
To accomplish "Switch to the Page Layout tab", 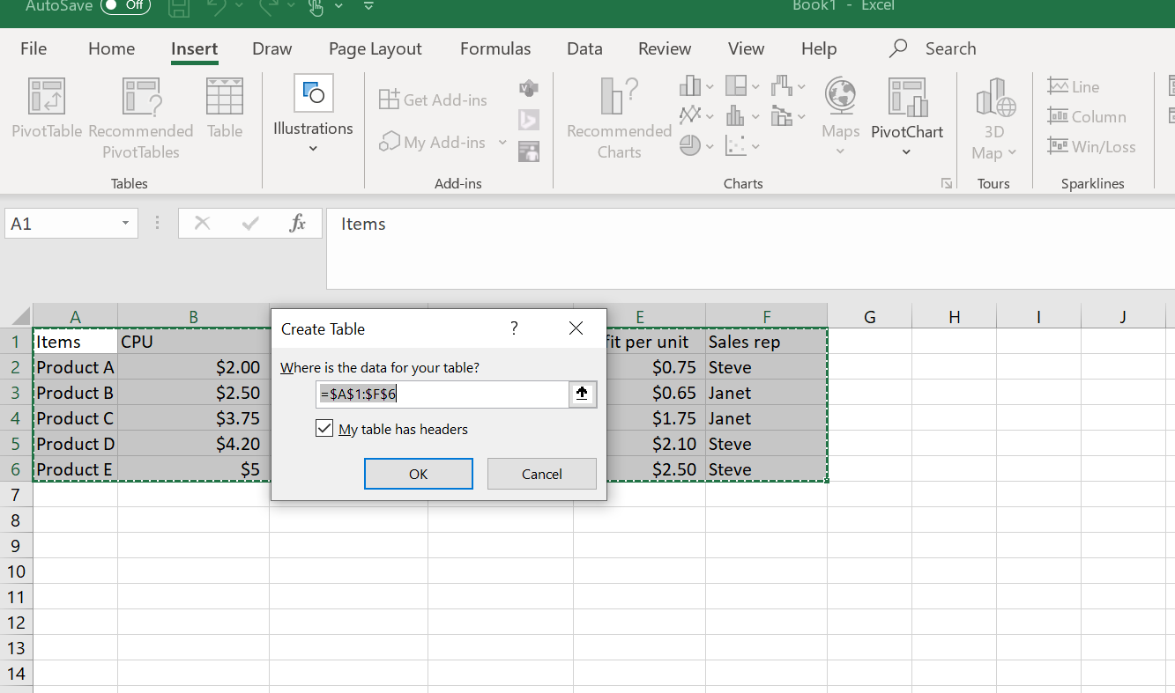I will tap(375, 49).
